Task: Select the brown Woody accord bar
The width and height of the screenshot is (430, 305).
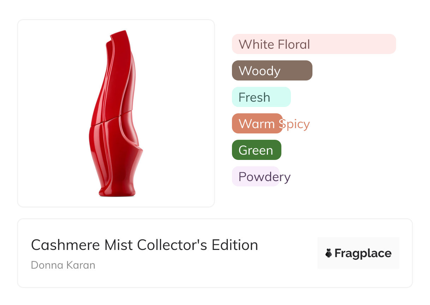Action: pyautogui.click(x=272, y=71)
